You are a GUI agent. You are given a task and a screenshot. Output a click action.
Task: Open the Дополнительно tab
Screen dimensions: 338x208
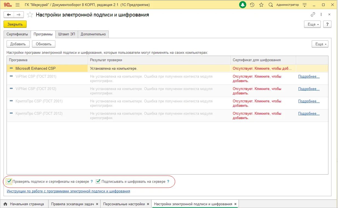click(93, 34)
